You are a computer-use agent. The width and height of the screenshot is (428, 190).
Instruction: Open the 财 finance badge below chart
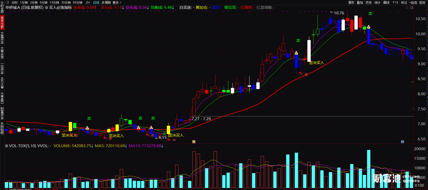[x=402, y=142]
